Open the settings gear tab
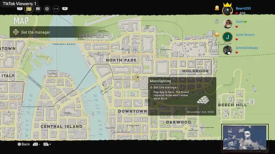The image size is (275, 154). click(47, 9)
